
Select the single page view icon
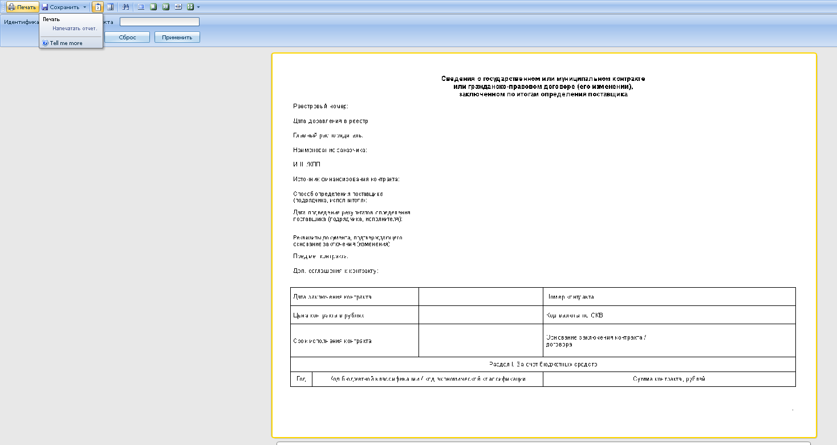point(153,7)
